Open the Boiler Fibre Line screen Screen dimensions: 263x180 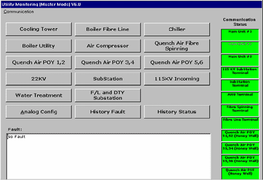pos(108,29)
